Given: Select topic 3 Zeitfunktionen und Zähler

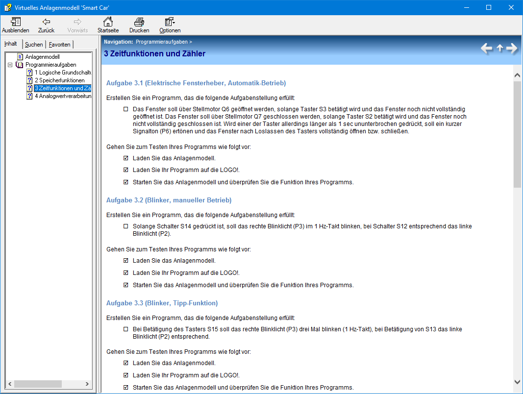Looking at the screenshot, I should tap(63, 88).
